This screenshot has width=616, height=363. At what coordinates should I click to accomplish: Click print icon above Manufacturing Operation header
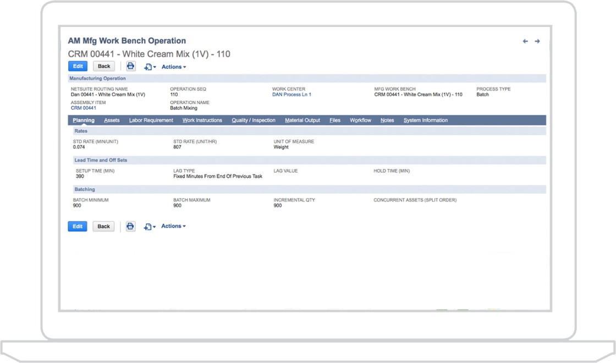pos(130,67)
